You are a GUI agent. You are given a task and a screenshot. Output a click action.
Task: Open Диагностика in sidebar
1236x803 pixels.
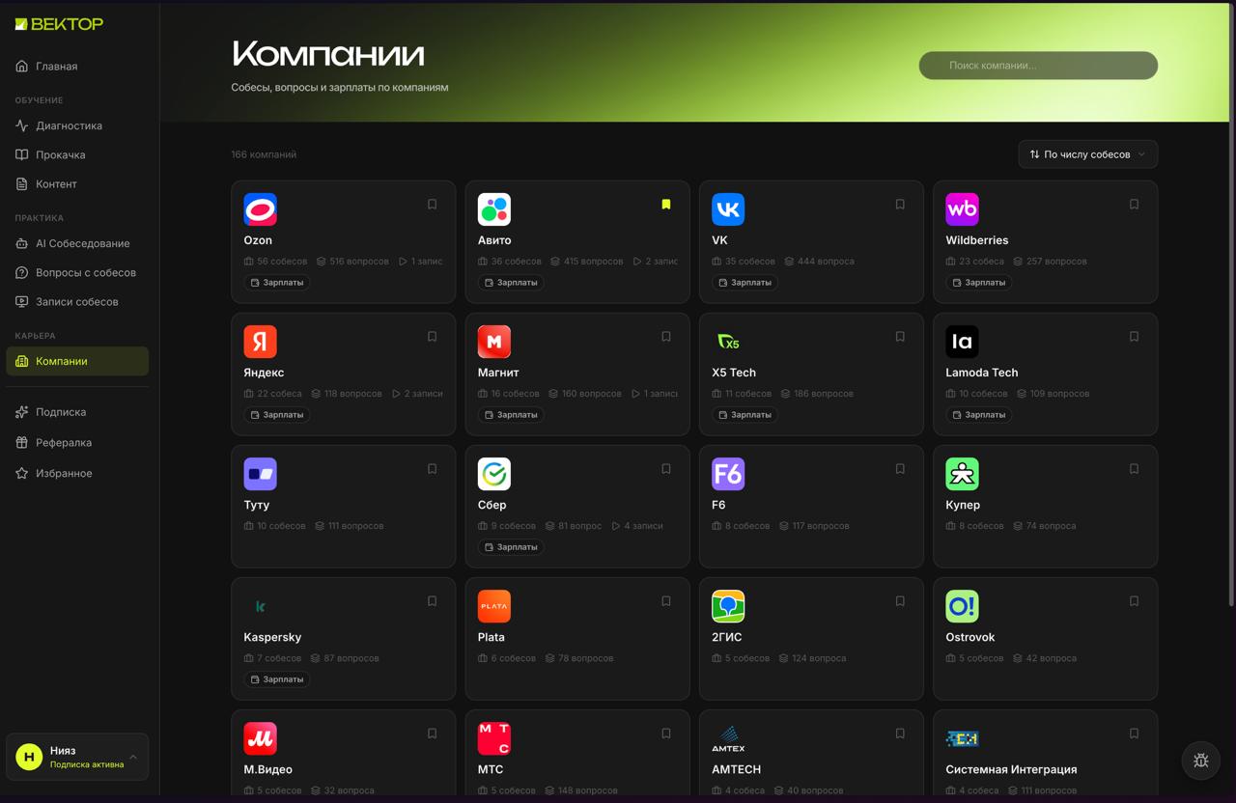click(77, 125)
